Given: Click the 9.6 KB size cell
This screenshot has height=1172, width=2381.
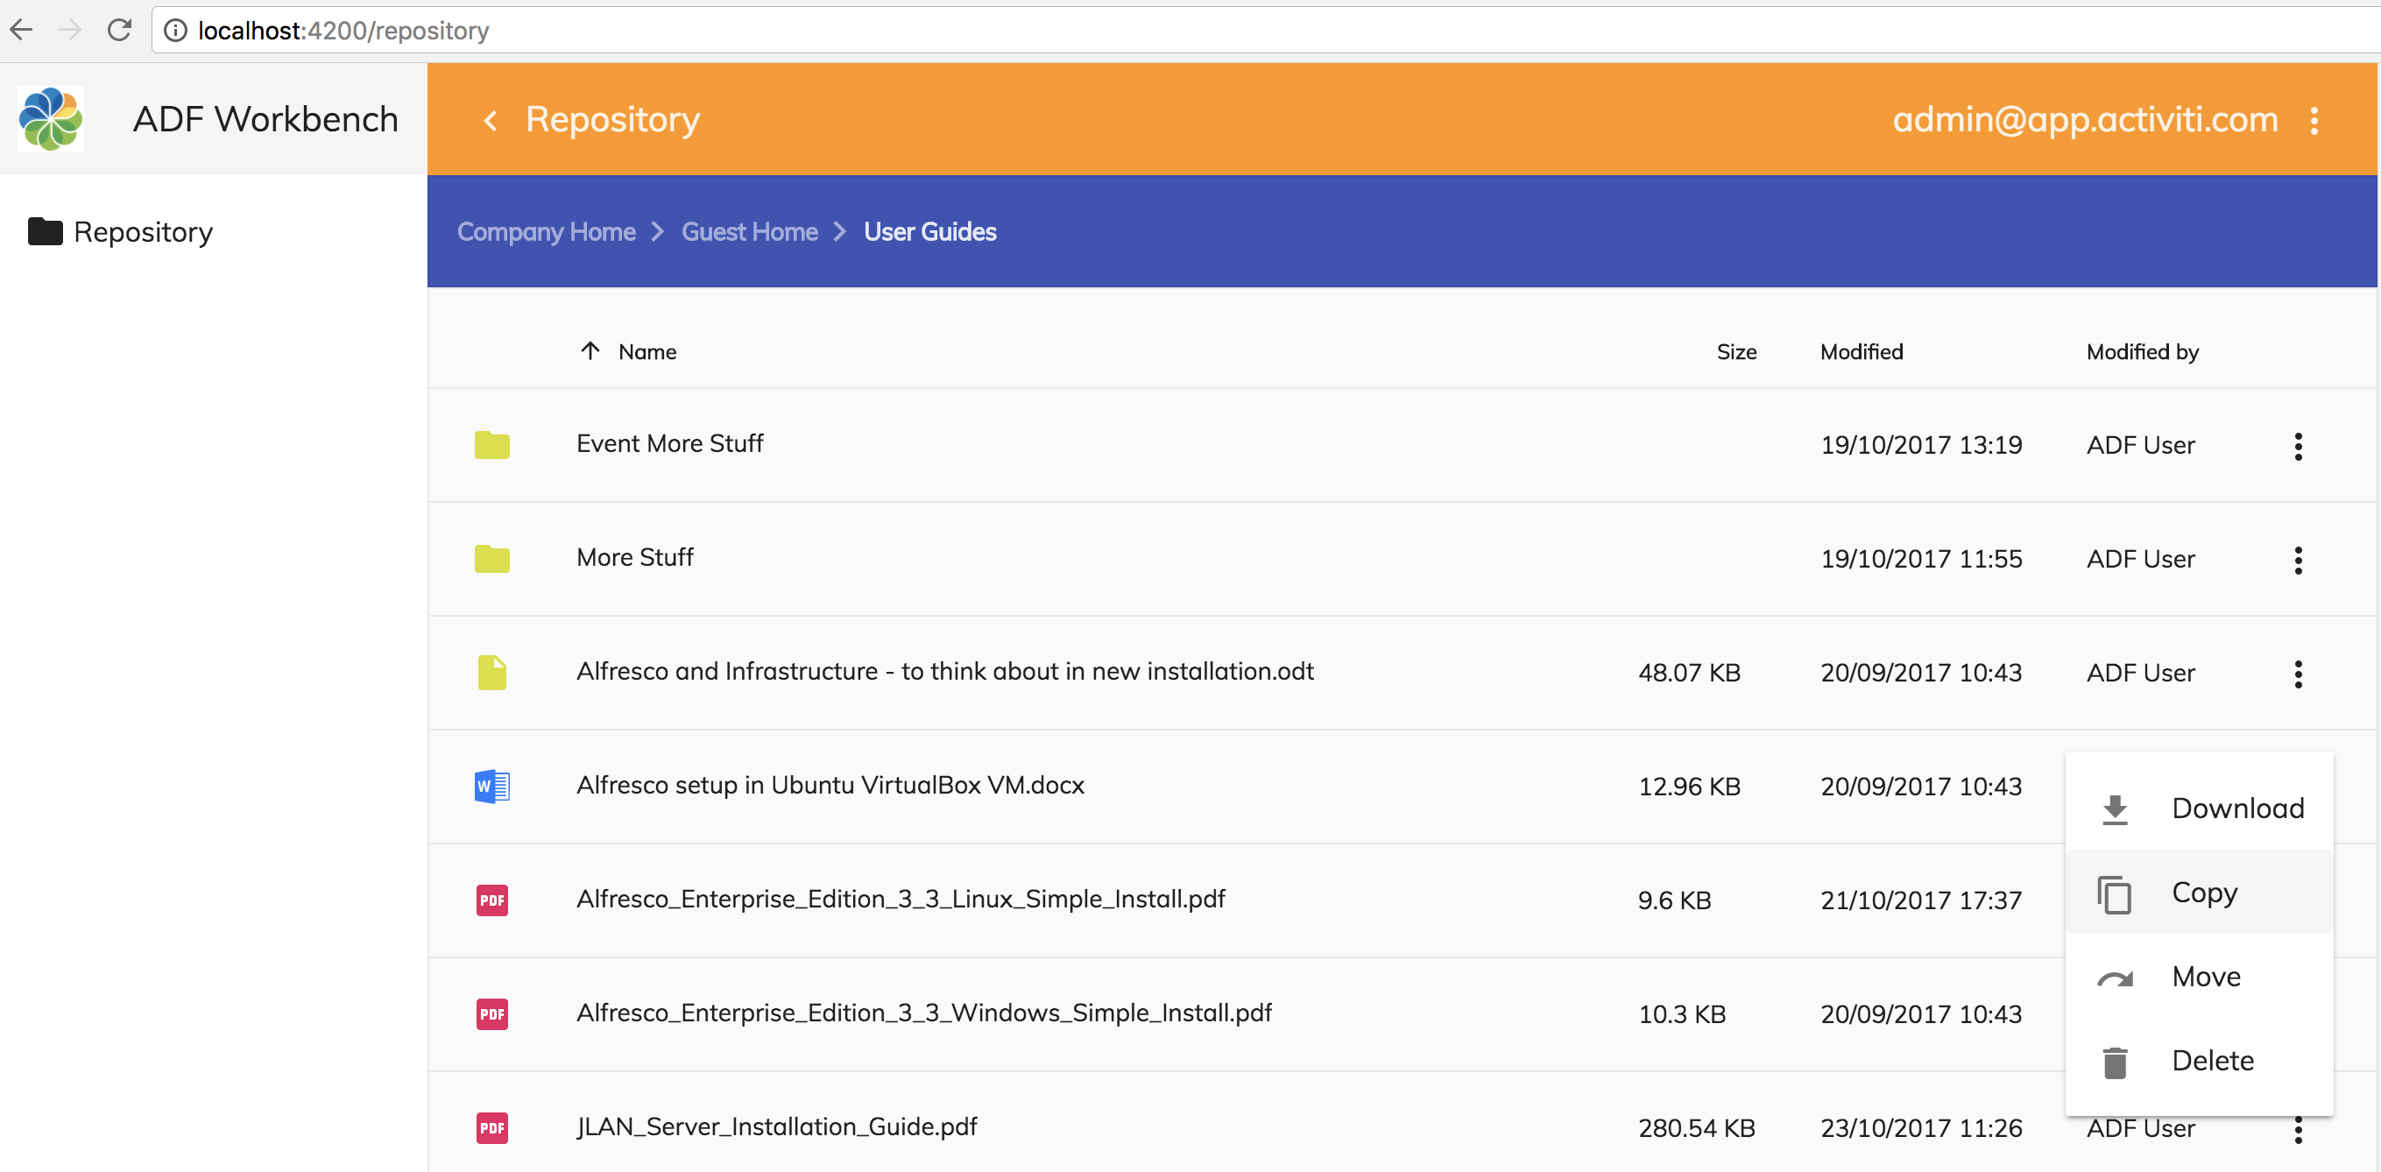Looking at the screenshot, I should tap(1675, 900).
